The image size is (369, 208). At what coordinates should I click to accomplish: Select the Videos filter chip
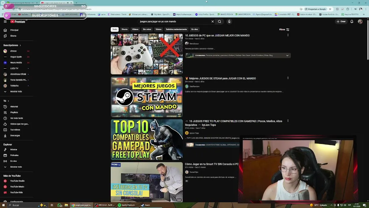pyautogui.click(x=135, y=29)
